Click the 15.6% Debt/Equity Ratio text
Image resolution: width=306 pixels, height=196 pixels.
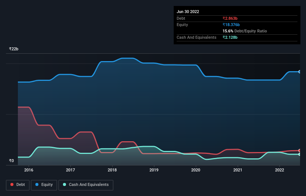(245, 31)
